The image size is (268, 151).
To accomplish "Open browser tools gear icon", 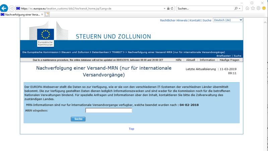I will [258, 8].
